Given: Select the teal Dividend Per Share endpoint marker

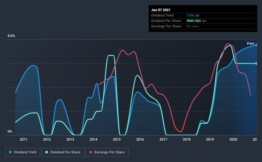Looking at the screenshot, I should pos(256,63).
